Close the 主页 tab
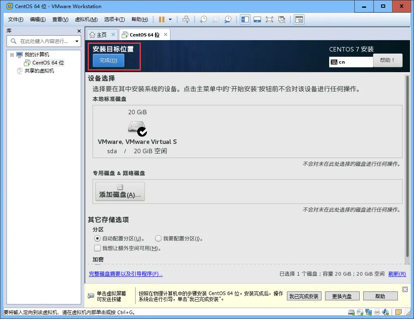The width and height of the screenshot is (414, 319). [113, 34]
